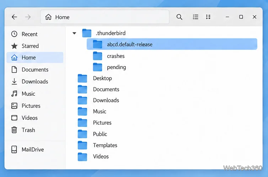Click the sidebar Pictures image icon
Viewport: 268px width, 177px height.
(14, 106)
